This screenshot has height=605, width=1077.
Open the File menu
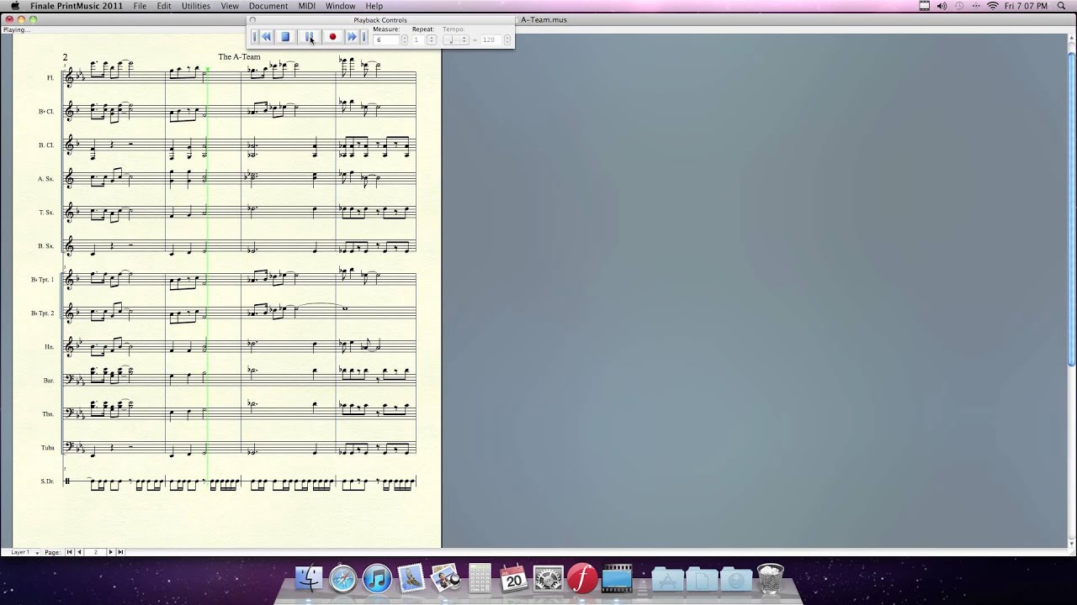(140, 6)
